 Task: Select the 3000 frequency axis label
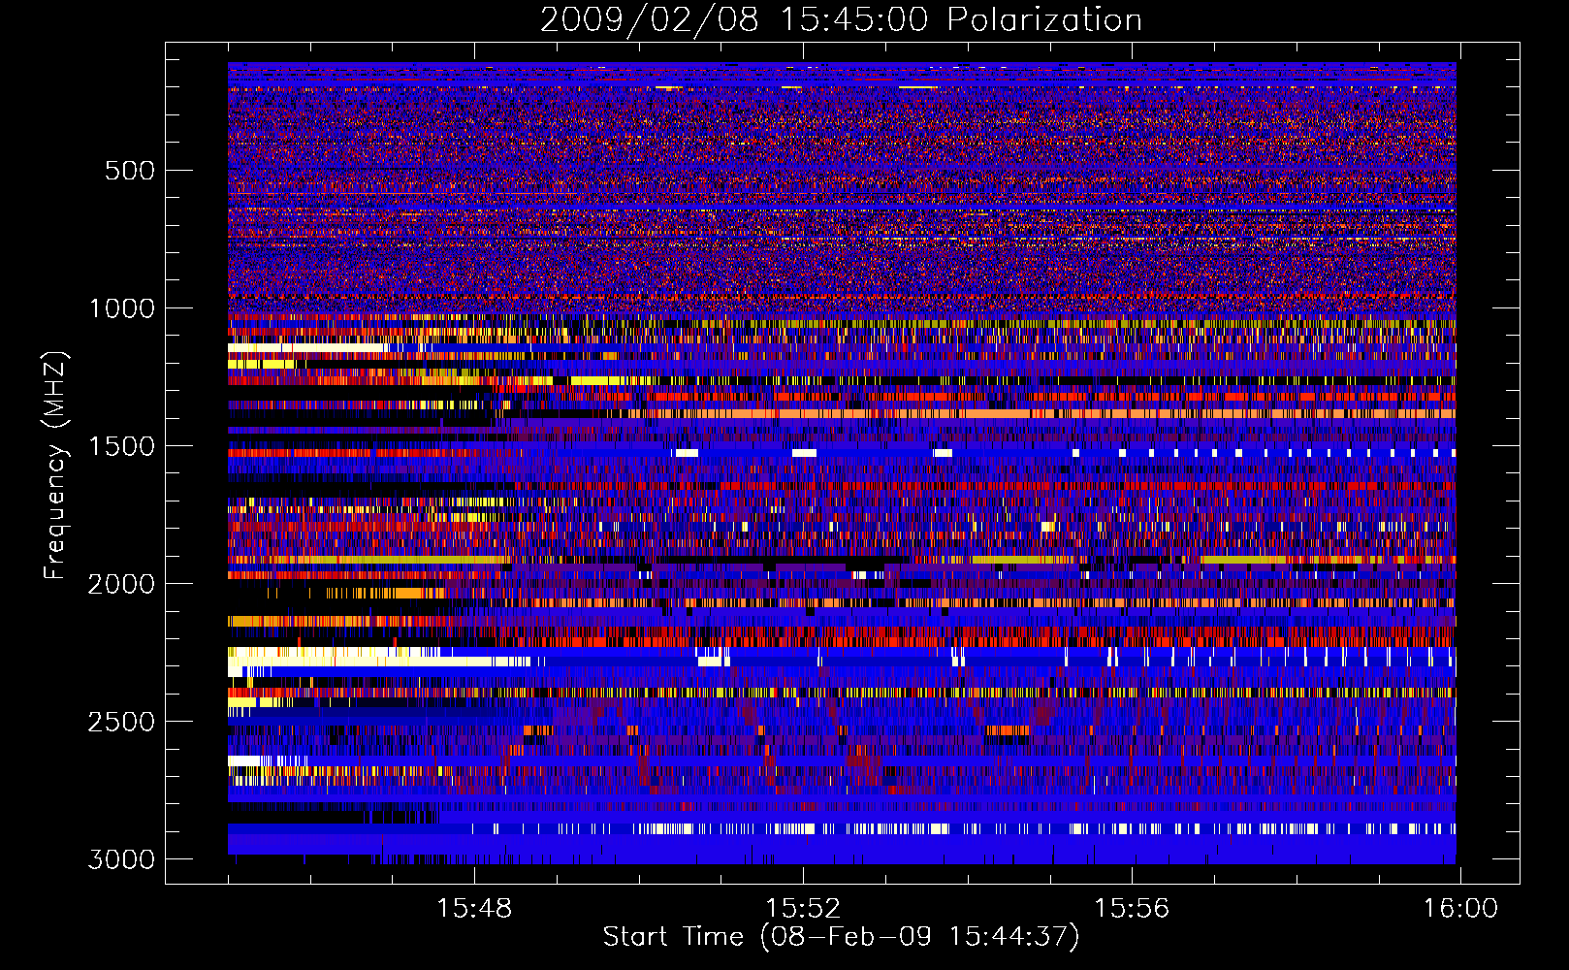tap(122, 859)
